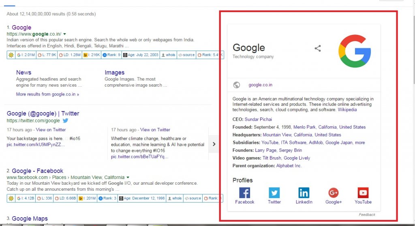Open the YouTube profile icon
This screenshot has height=226, width=415.
pyautogui.click(x=363, y=193)
